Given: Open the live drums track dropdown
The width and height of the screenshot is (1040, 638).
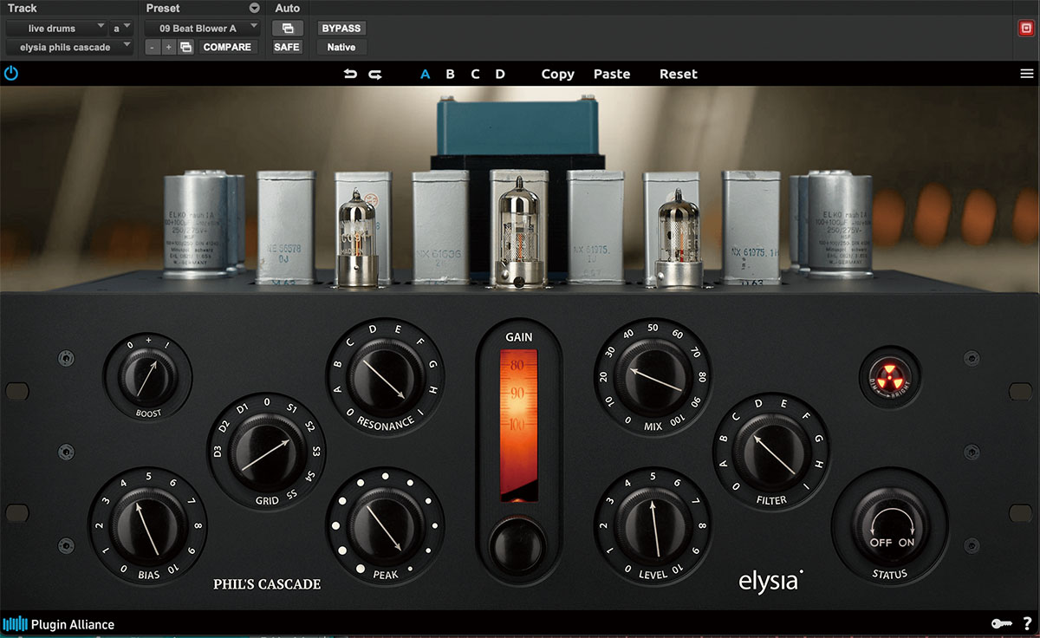Looking at the screenshot, I should (x=56, y=29).
